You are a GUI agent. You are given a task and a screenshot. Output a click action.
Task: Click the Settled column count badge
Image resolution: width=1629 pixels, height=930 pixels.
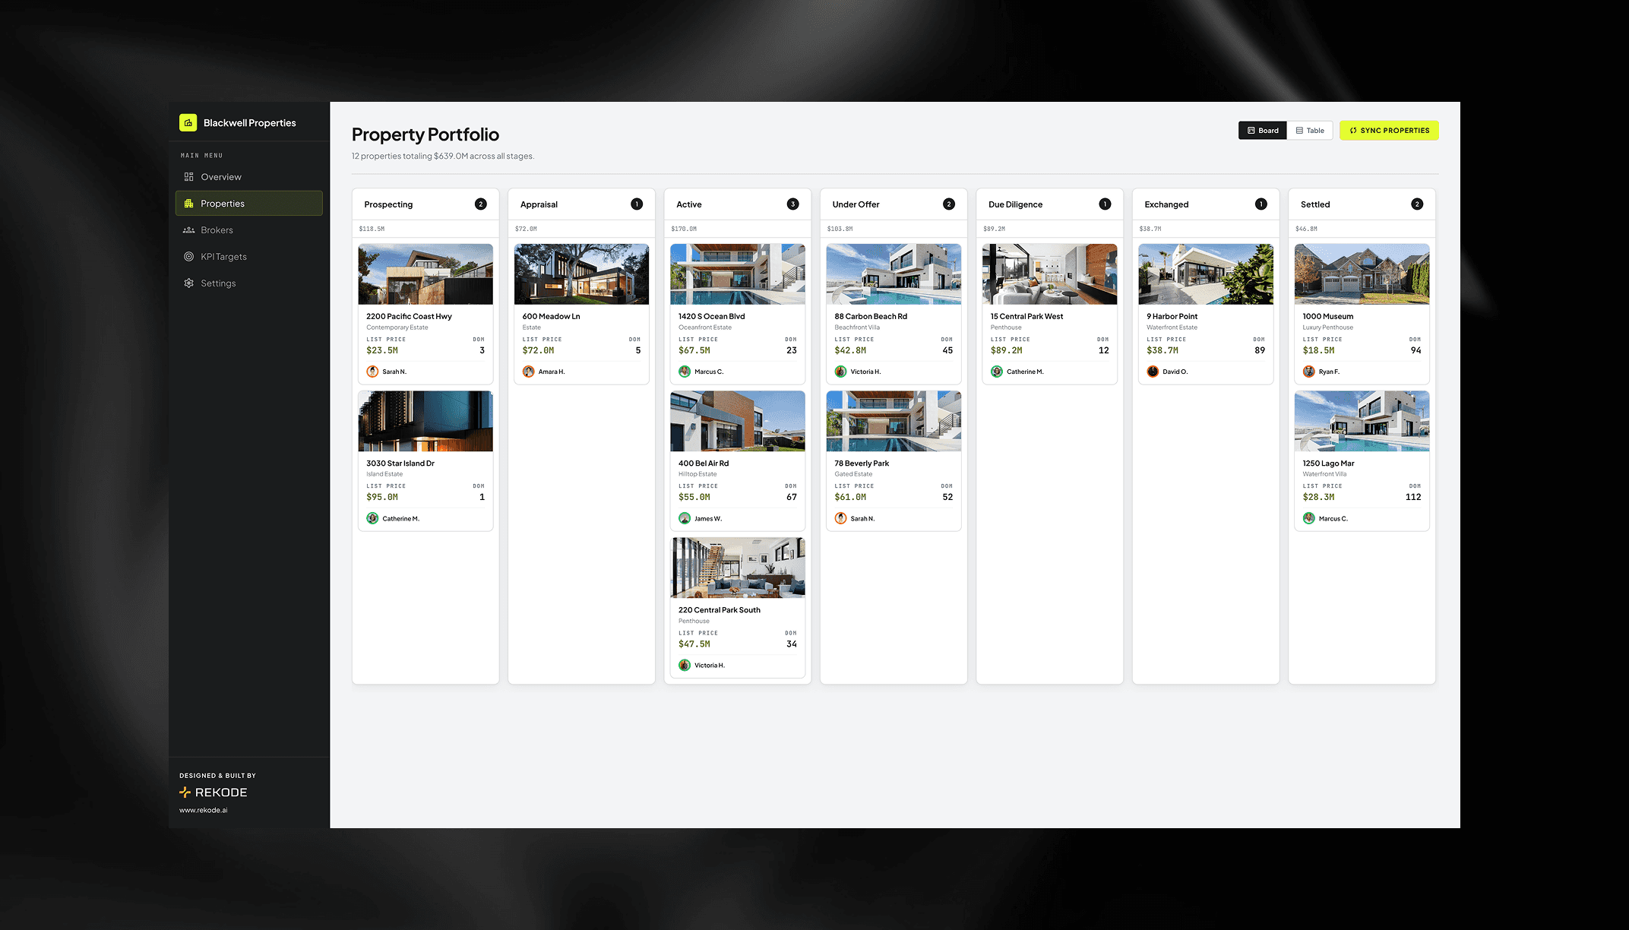(1417, 204)
